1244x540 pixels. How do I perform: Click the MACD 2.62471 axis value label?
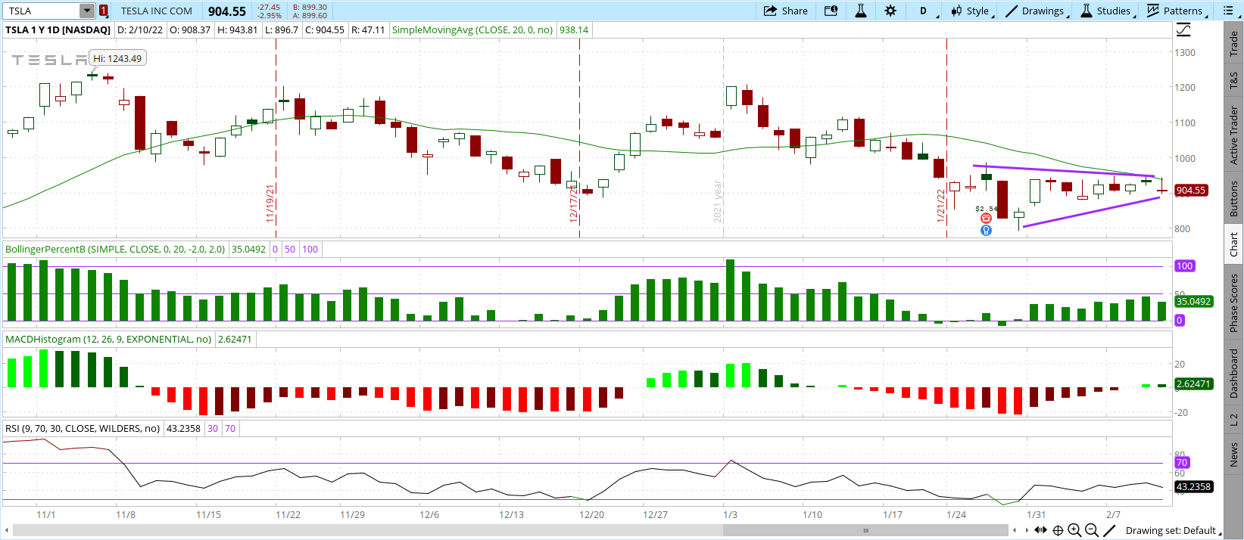click(1193, 383)
